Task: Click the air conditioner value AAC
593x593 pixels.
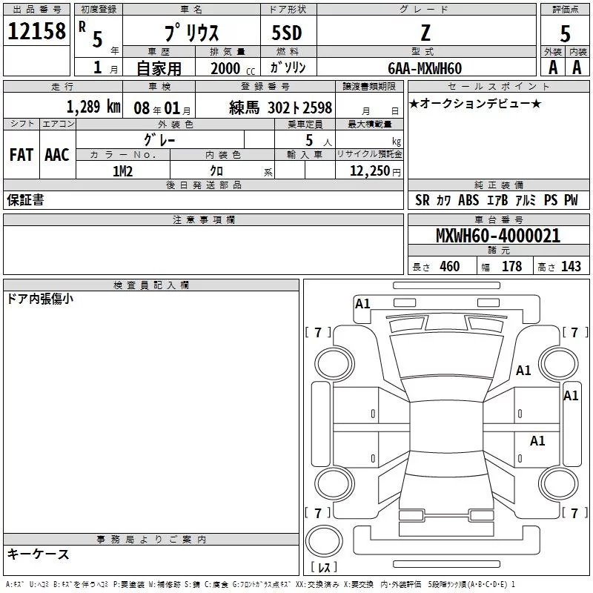Action: click(x=57, y=155)
